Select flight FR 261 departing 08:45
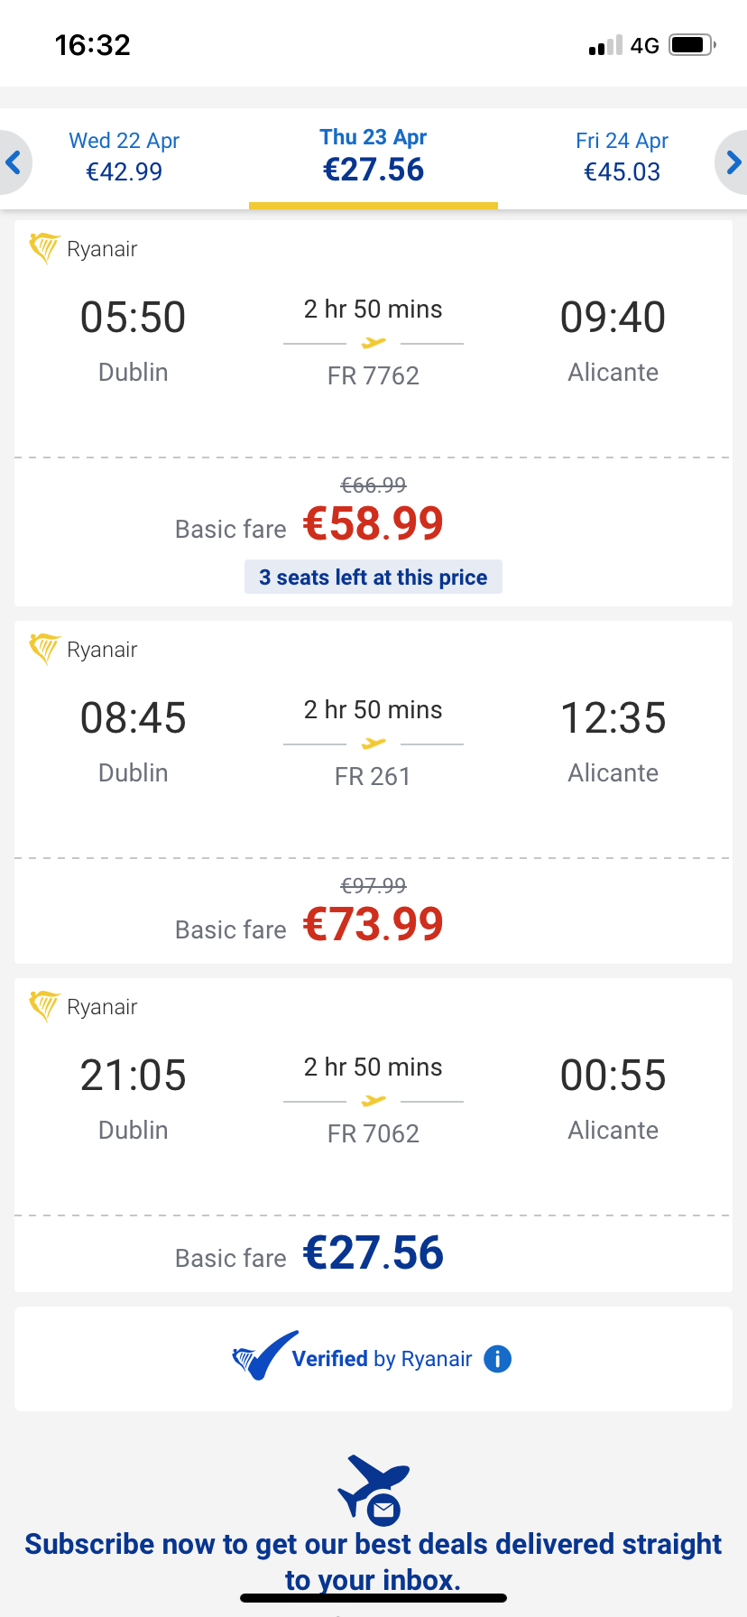 373,744
